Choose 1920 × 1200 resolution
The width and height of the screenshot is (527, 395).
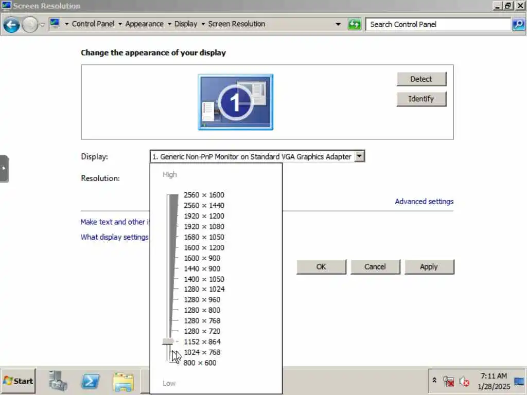(x=204, y=216)
